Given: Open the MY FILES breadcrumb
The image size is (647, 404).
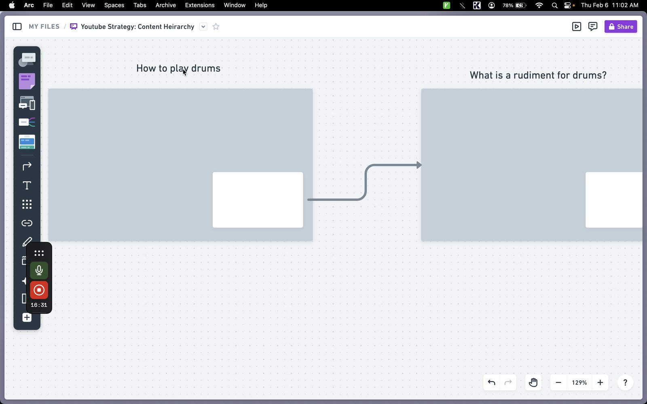Looking at the screenshot, I should coord(44,27).
